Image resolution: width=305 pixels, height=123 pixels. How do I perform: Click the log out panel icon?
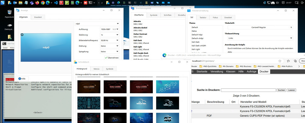coord(302,3)
